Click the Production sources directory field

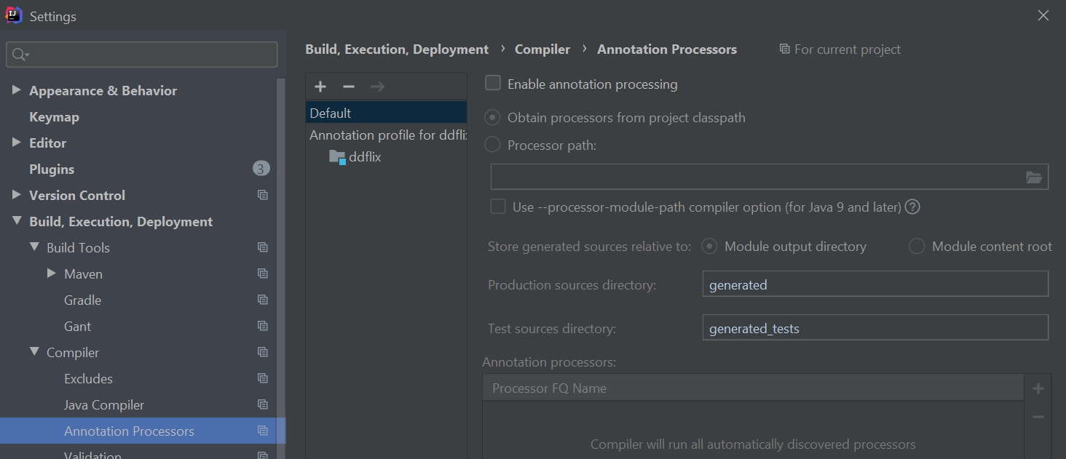coord(874,284)
